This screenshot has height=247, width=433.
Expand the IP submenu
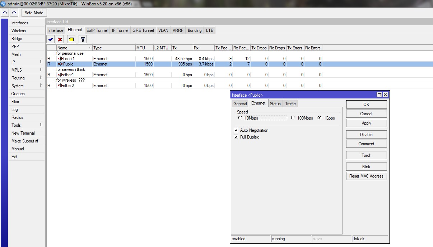click(41, 62)
